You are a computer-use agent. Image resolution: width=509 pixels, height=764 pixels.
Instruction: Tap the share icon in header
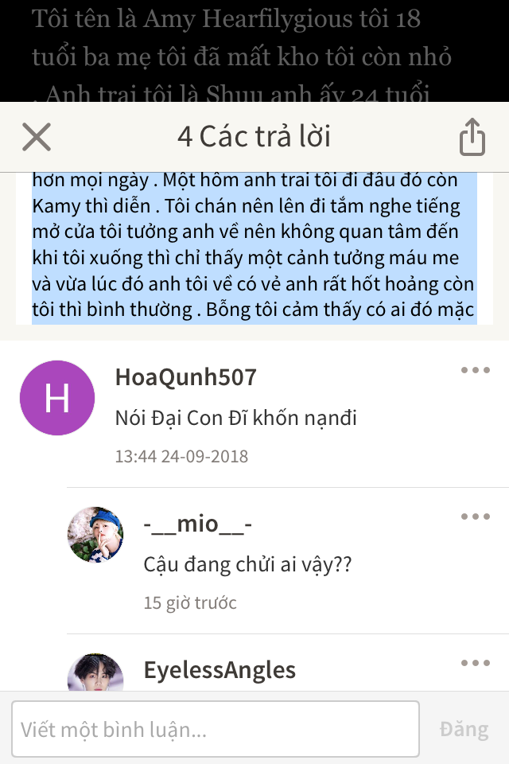[472, 137]
